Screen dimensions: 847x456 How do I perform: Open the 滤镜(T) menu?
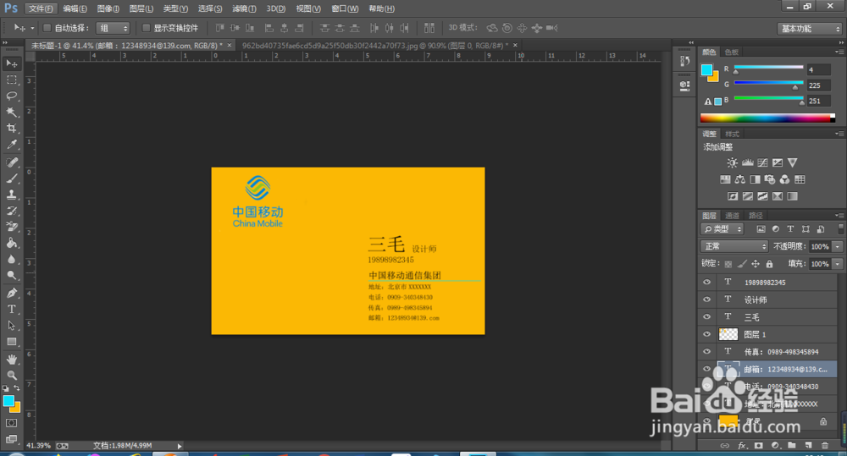(244, 8)
